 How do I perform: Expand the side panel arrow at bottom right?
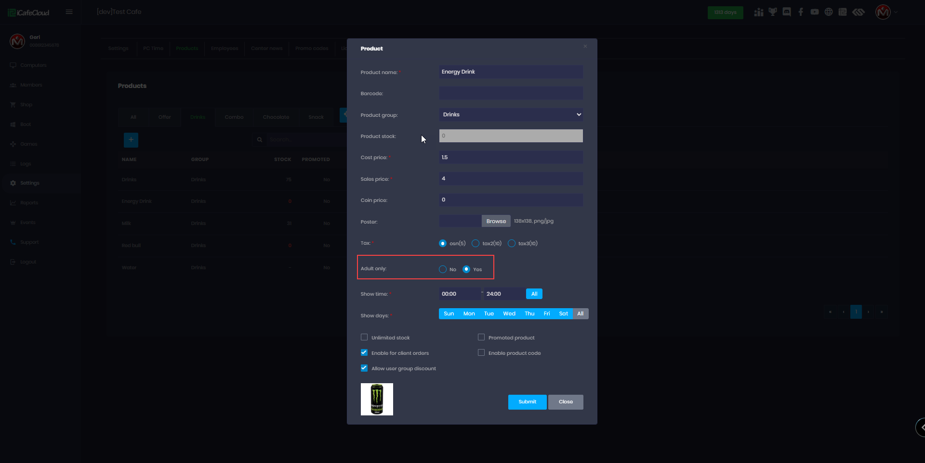(x=921, y=427)
